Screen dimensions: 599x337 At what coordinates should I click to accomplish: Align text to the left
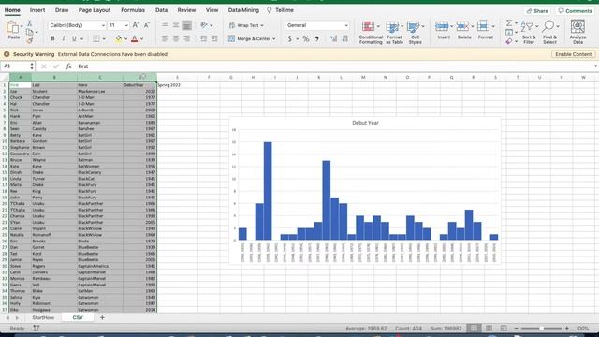pos(165,38)
